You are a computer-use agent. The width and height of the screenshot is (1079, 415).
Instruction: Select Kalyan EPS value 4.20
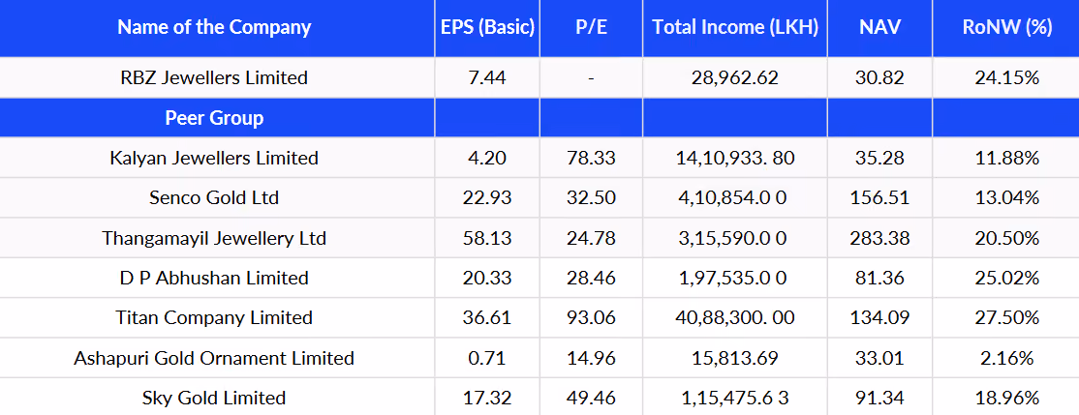tap(487, 158)
